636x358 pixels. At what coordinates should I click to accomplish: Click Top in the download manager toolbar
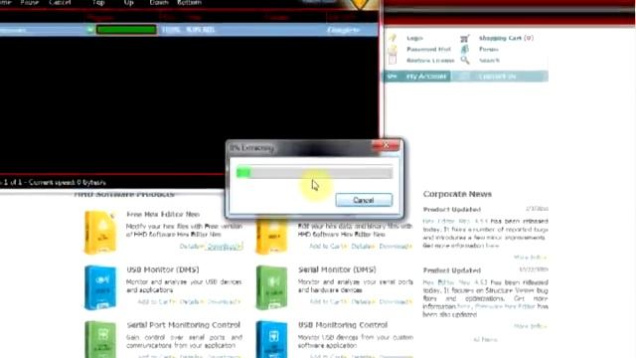[98, 2]
